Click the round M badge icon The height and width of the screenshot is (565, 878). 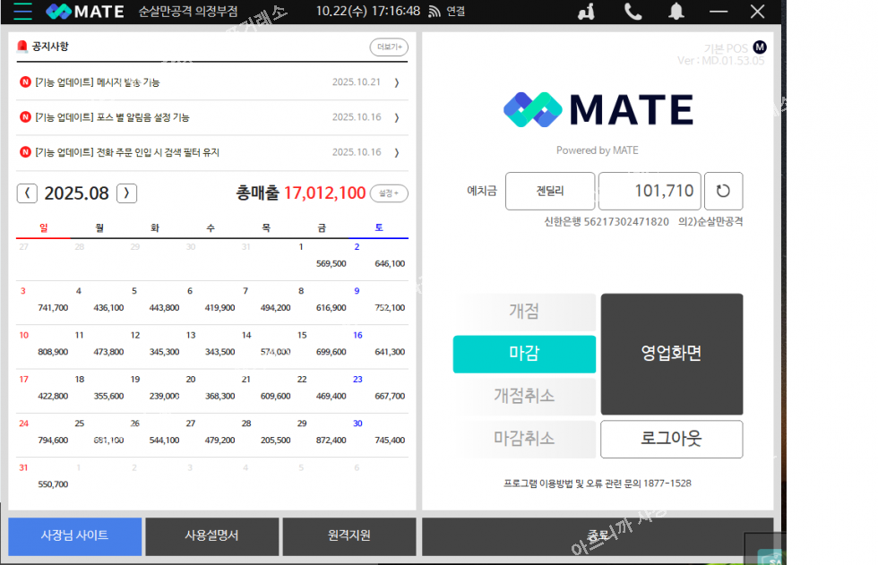pyautogui.click(x=760, y=47)
